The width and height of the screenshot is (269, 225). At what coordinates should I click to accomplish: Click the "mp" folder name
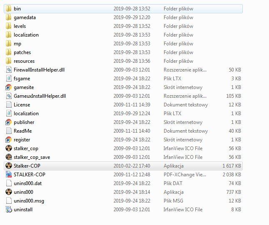[x=17, y=44]
